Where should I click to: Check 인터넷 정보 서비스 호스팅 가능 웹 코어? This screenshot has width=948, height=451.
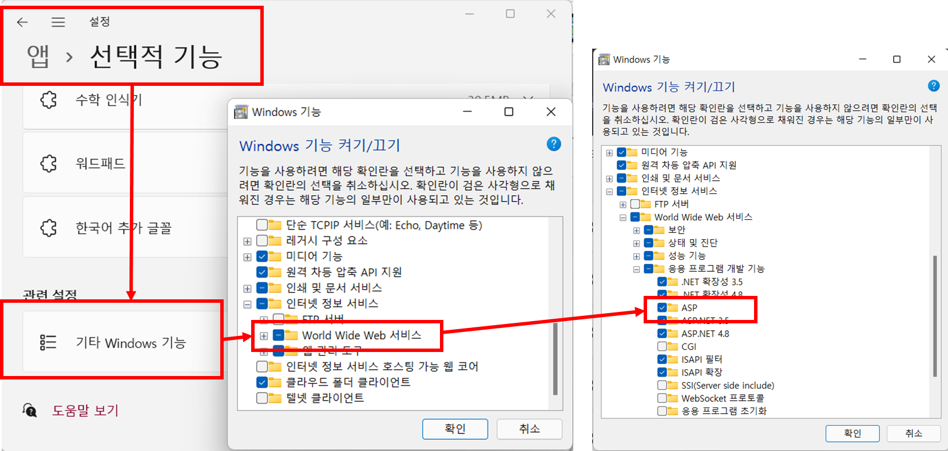[x=262, y=366]
